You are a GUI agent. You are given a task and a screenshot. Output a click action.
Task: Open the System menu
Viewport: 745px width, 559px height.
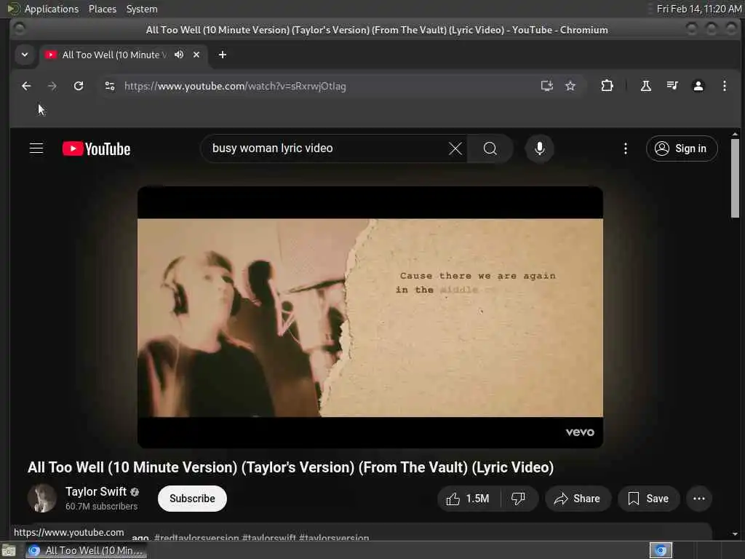pyautogui.click(x=142, y=9)
